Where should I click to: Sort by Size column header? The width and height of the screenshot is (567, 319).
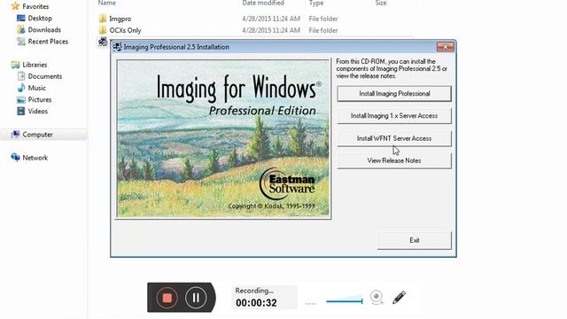click(x=381, y=3)
